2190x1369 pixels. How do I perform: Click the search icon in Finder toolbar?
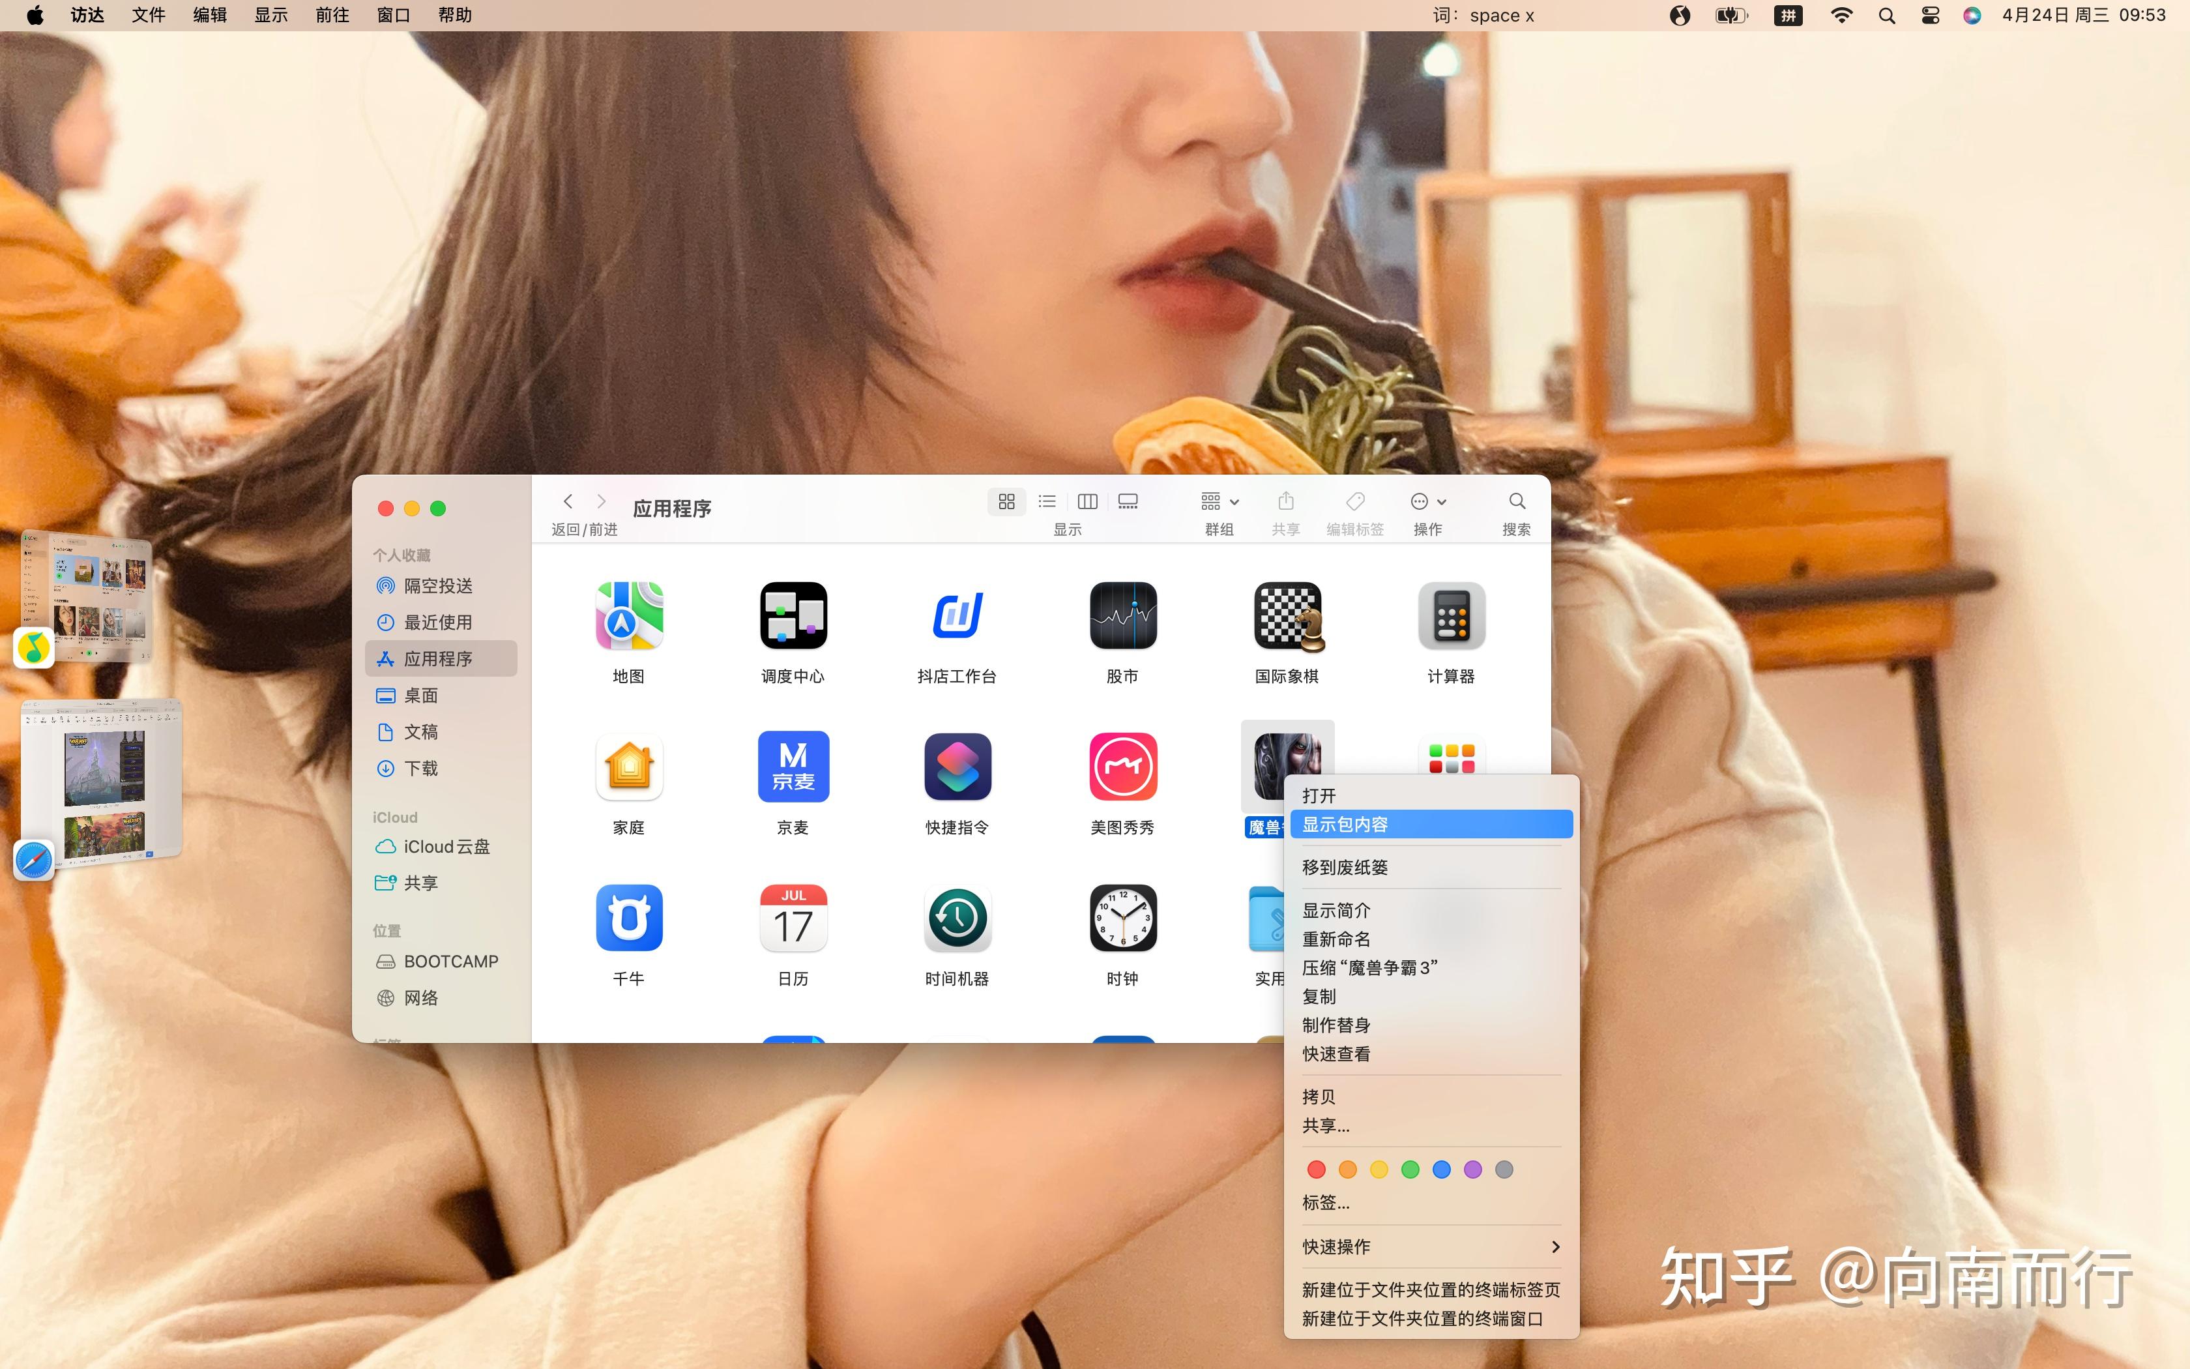[1517, 501]
